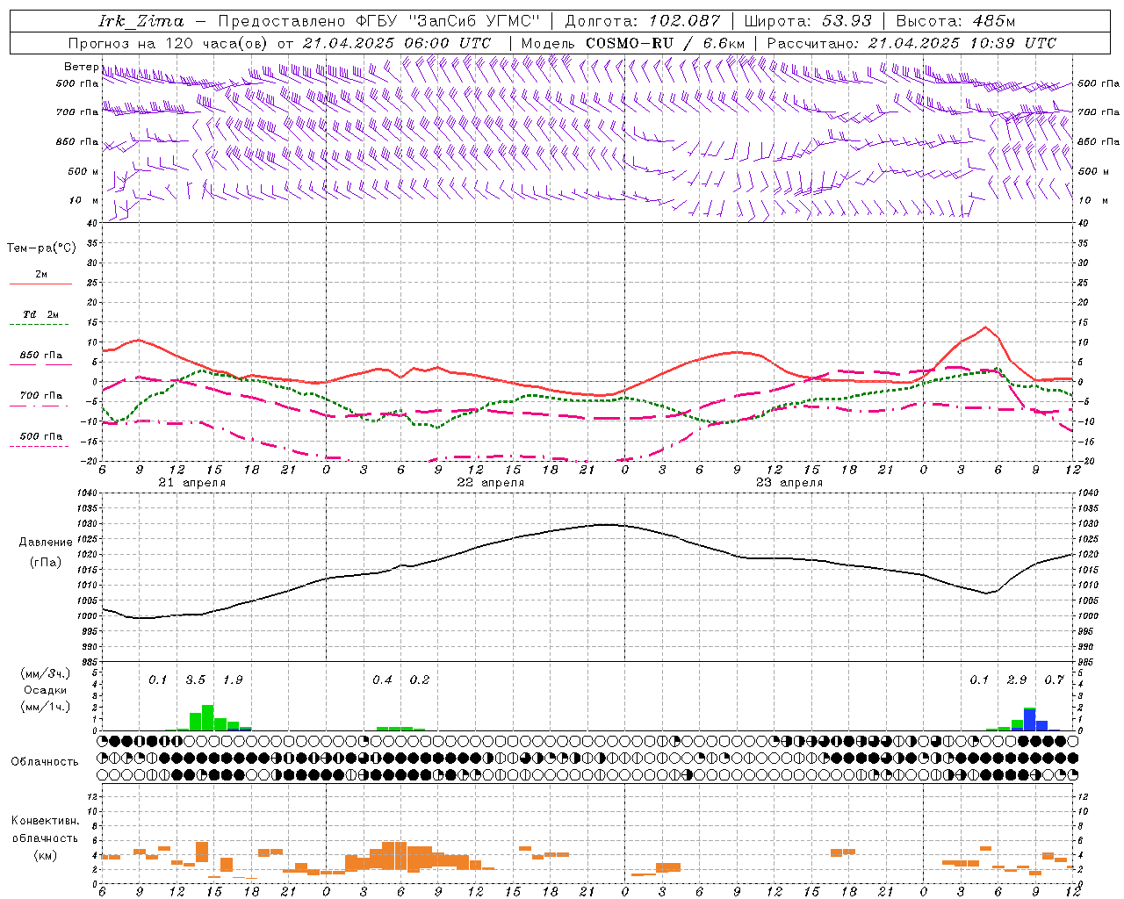Image resolution: width=1124 pixels, height=899 pixels.
Task: Click the '500 м' wind level label on the left
Action: click(x=83, y=171)
